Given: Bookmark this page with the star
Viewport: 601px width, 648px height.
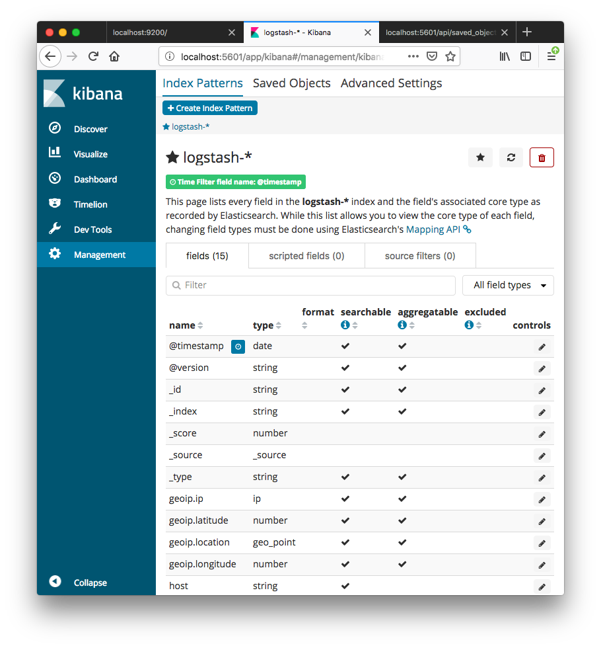Looking at the screenshot, I should tap(450, 56).
